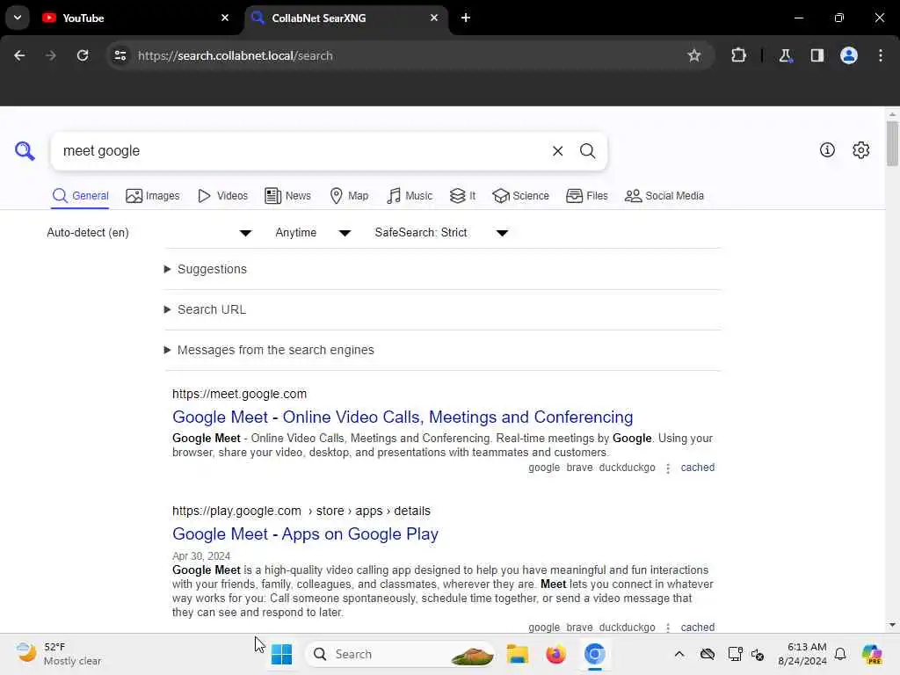The height and width of the screenshot is (675, 900).
Task: Select the News search category
Action: tap(287, 196)
